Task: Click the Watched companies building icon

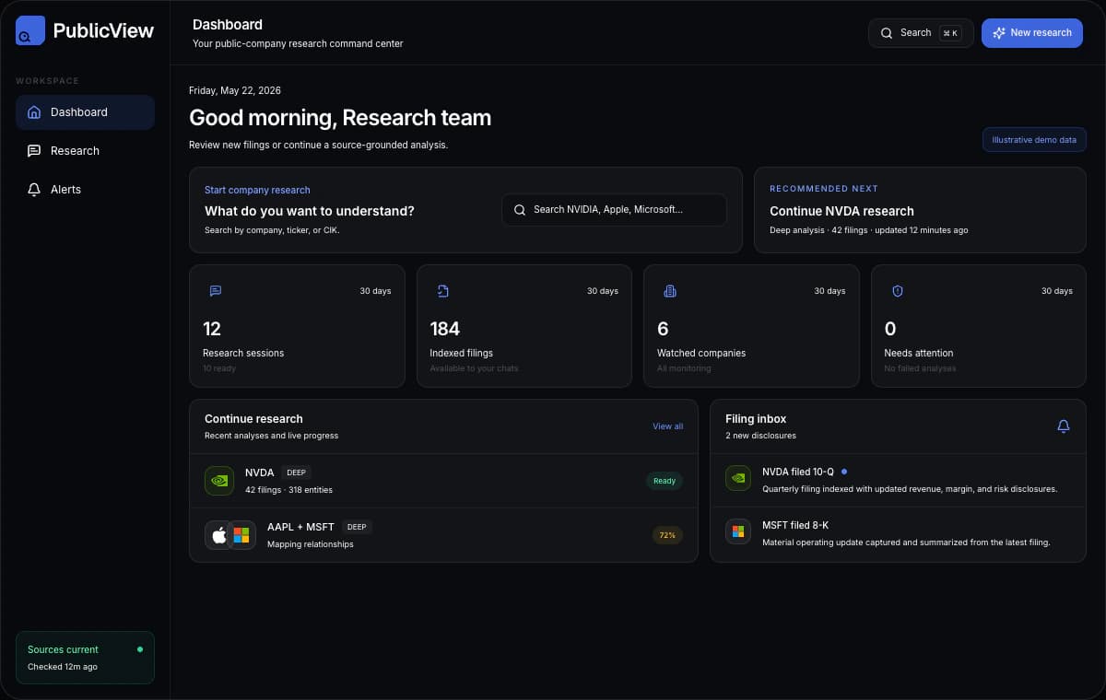Action: coord(670,291)
